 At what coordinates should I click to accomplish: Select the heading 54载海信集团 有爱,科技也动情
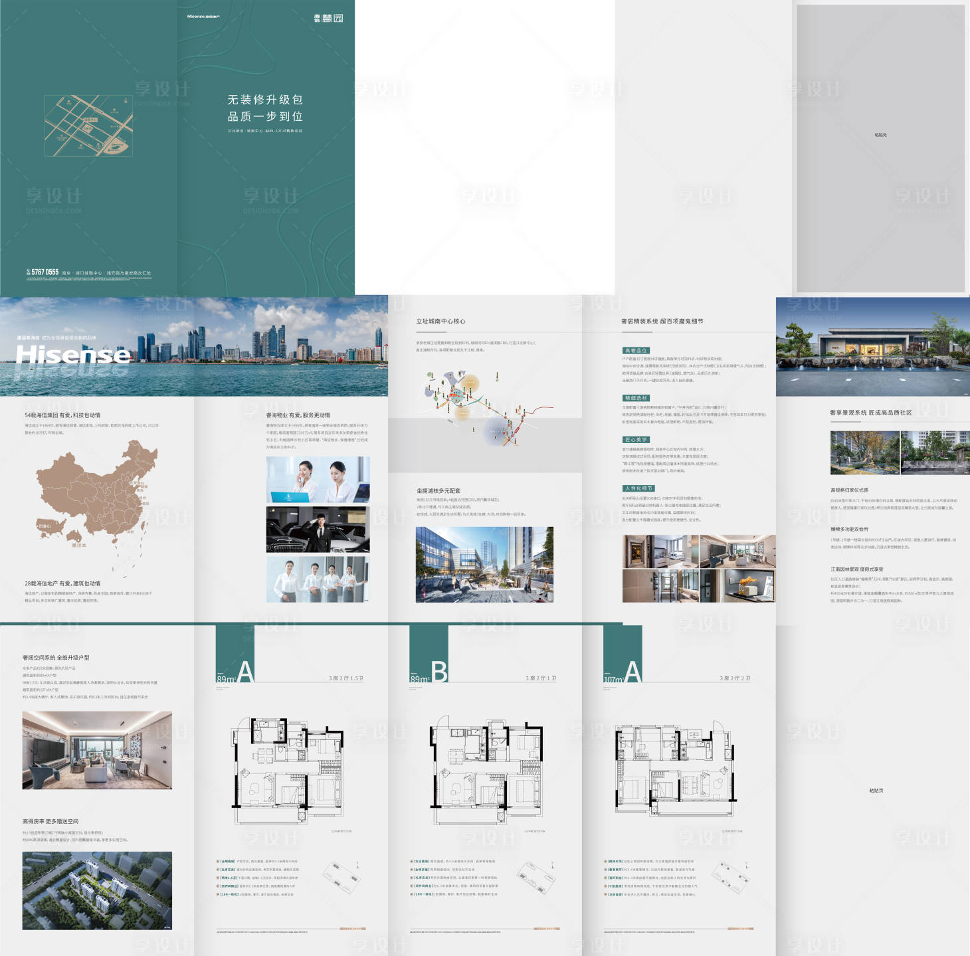[x=62, y=415]
